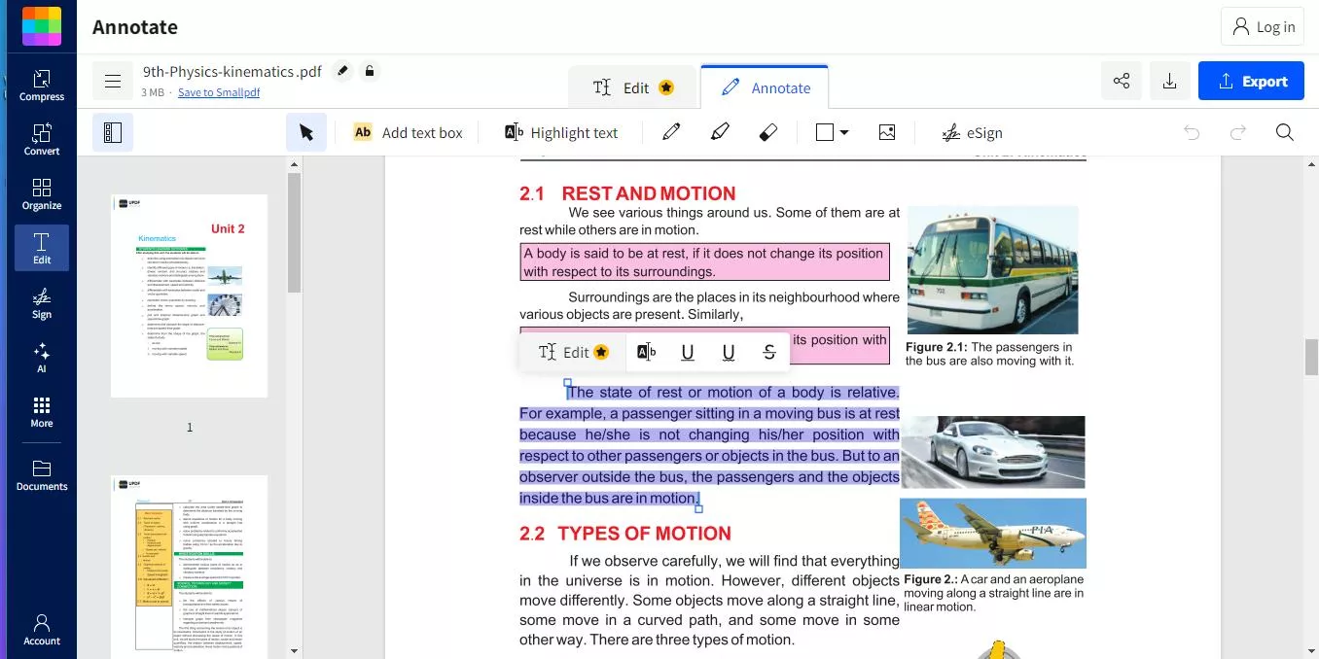The width and height of the screenshot is (1319, 659).
Task: Click the share icon
Action: coord(1121,81)
